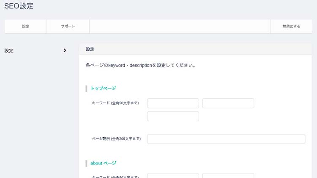Click the SEO設定 page title

19,6
